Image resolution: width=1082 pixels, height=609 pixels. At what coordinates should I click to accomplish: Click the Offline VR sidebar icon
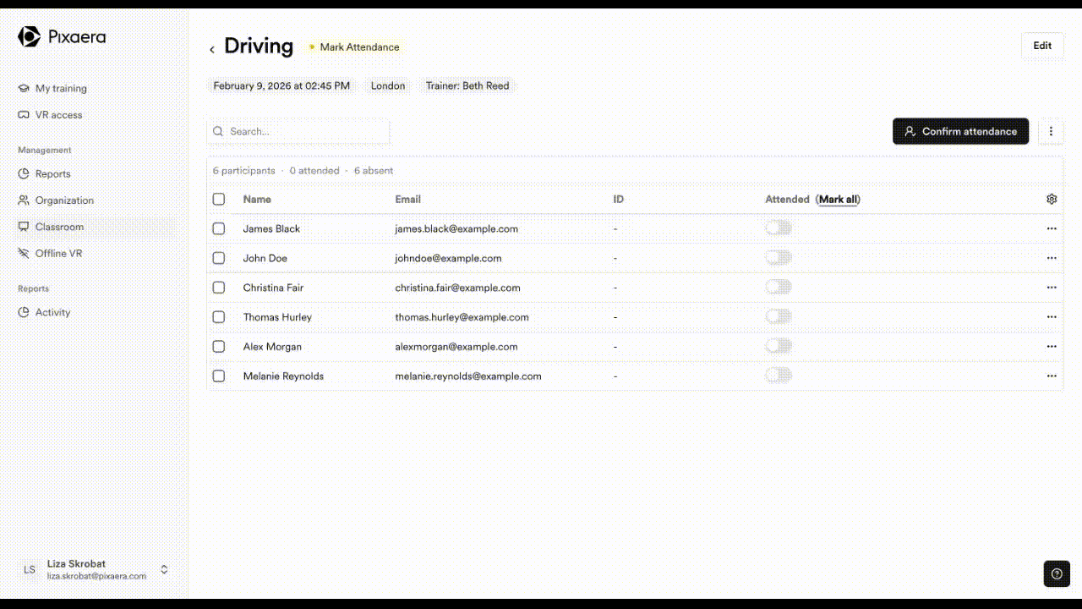(24, 254)
